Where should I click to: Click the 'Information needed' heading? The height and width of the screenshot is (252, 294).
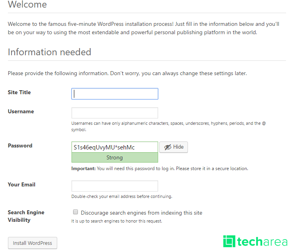(x=50, y=52)
